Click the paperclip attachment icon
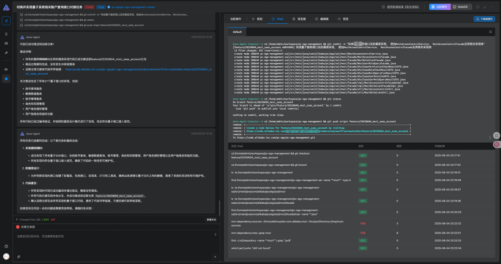The width and height of the screenshot is (501, 264). (19, 257)
